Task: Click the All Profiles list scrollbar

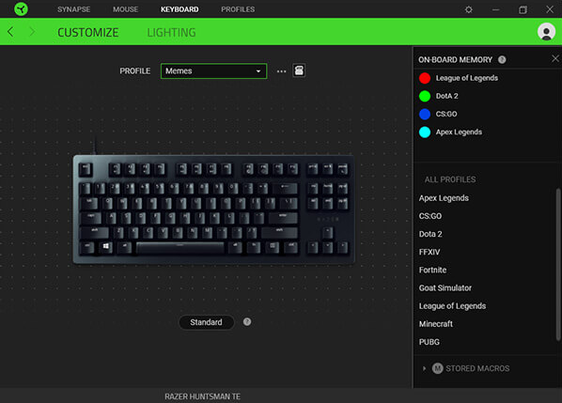Action: (558, 264)
